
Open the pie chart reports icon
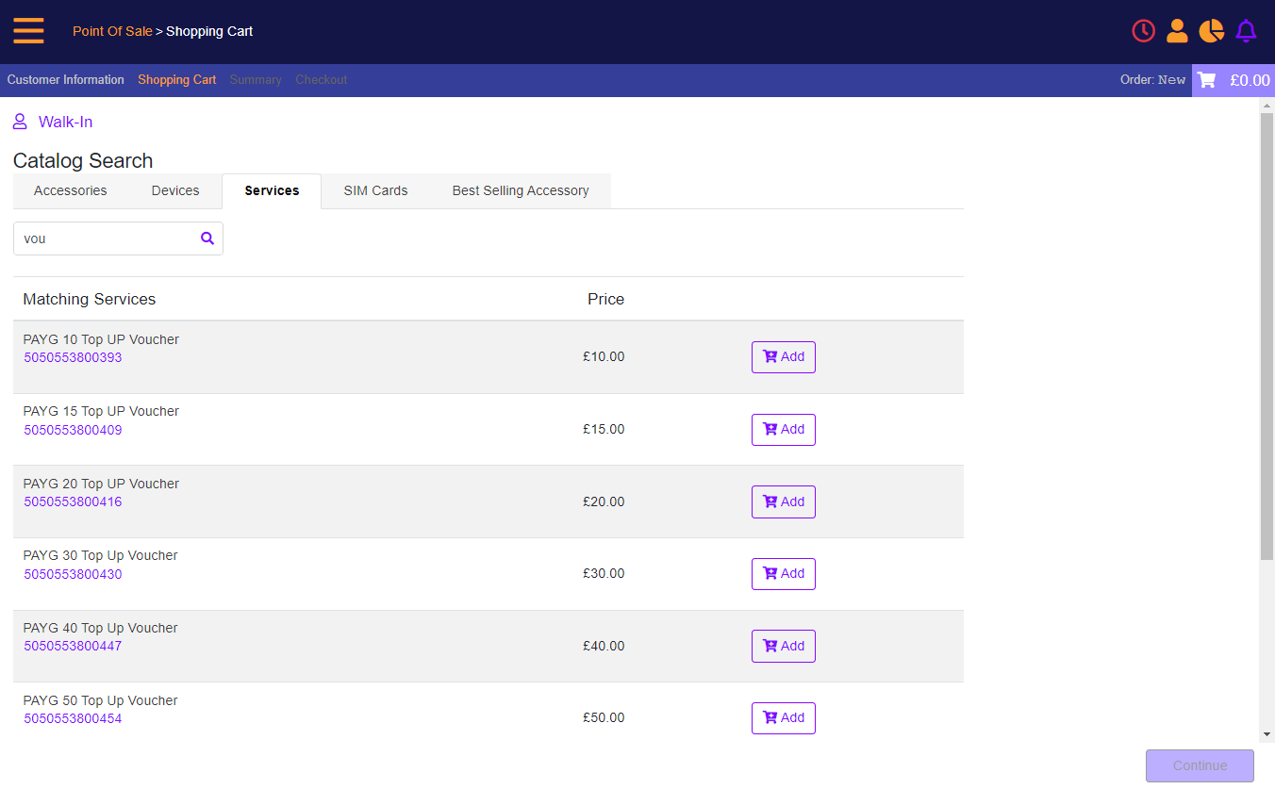tap(1211, 31)
